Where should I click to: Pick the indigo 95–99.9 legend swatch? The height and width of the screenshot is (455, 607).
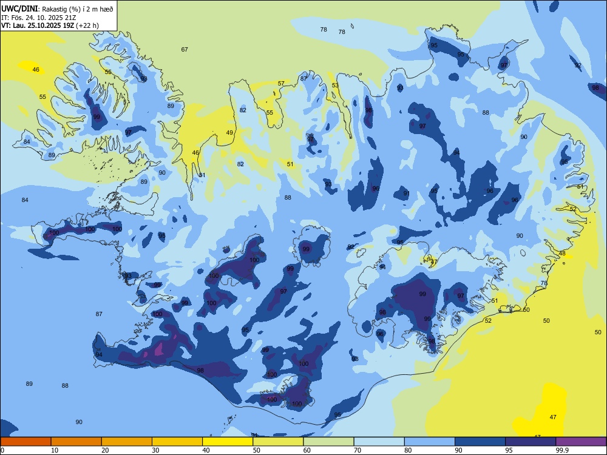pyautogui.click(x=531, y=442)
